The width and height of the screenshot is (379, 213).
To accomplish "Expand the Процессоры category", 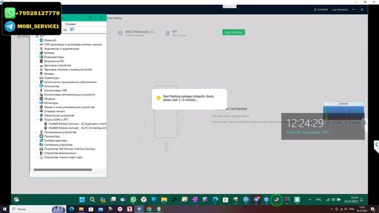I will tap(37, 136).
